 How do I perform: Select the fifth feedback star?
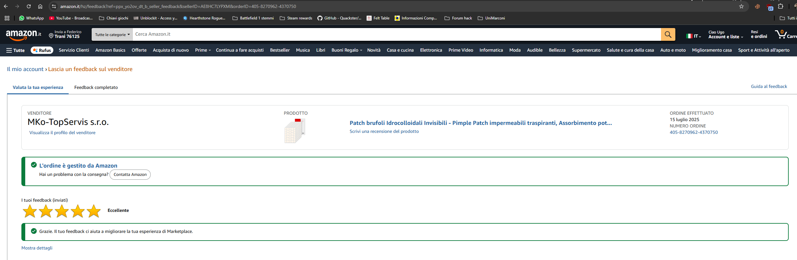pyautogui.click(x=94, y=211)
